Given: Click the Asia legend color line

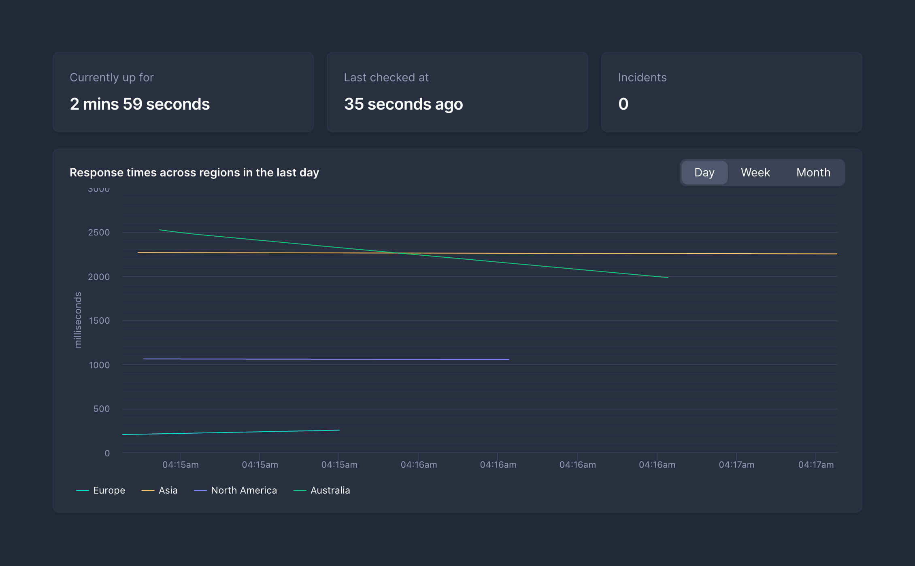Looking at the screenshot, I should coord(148,490).
